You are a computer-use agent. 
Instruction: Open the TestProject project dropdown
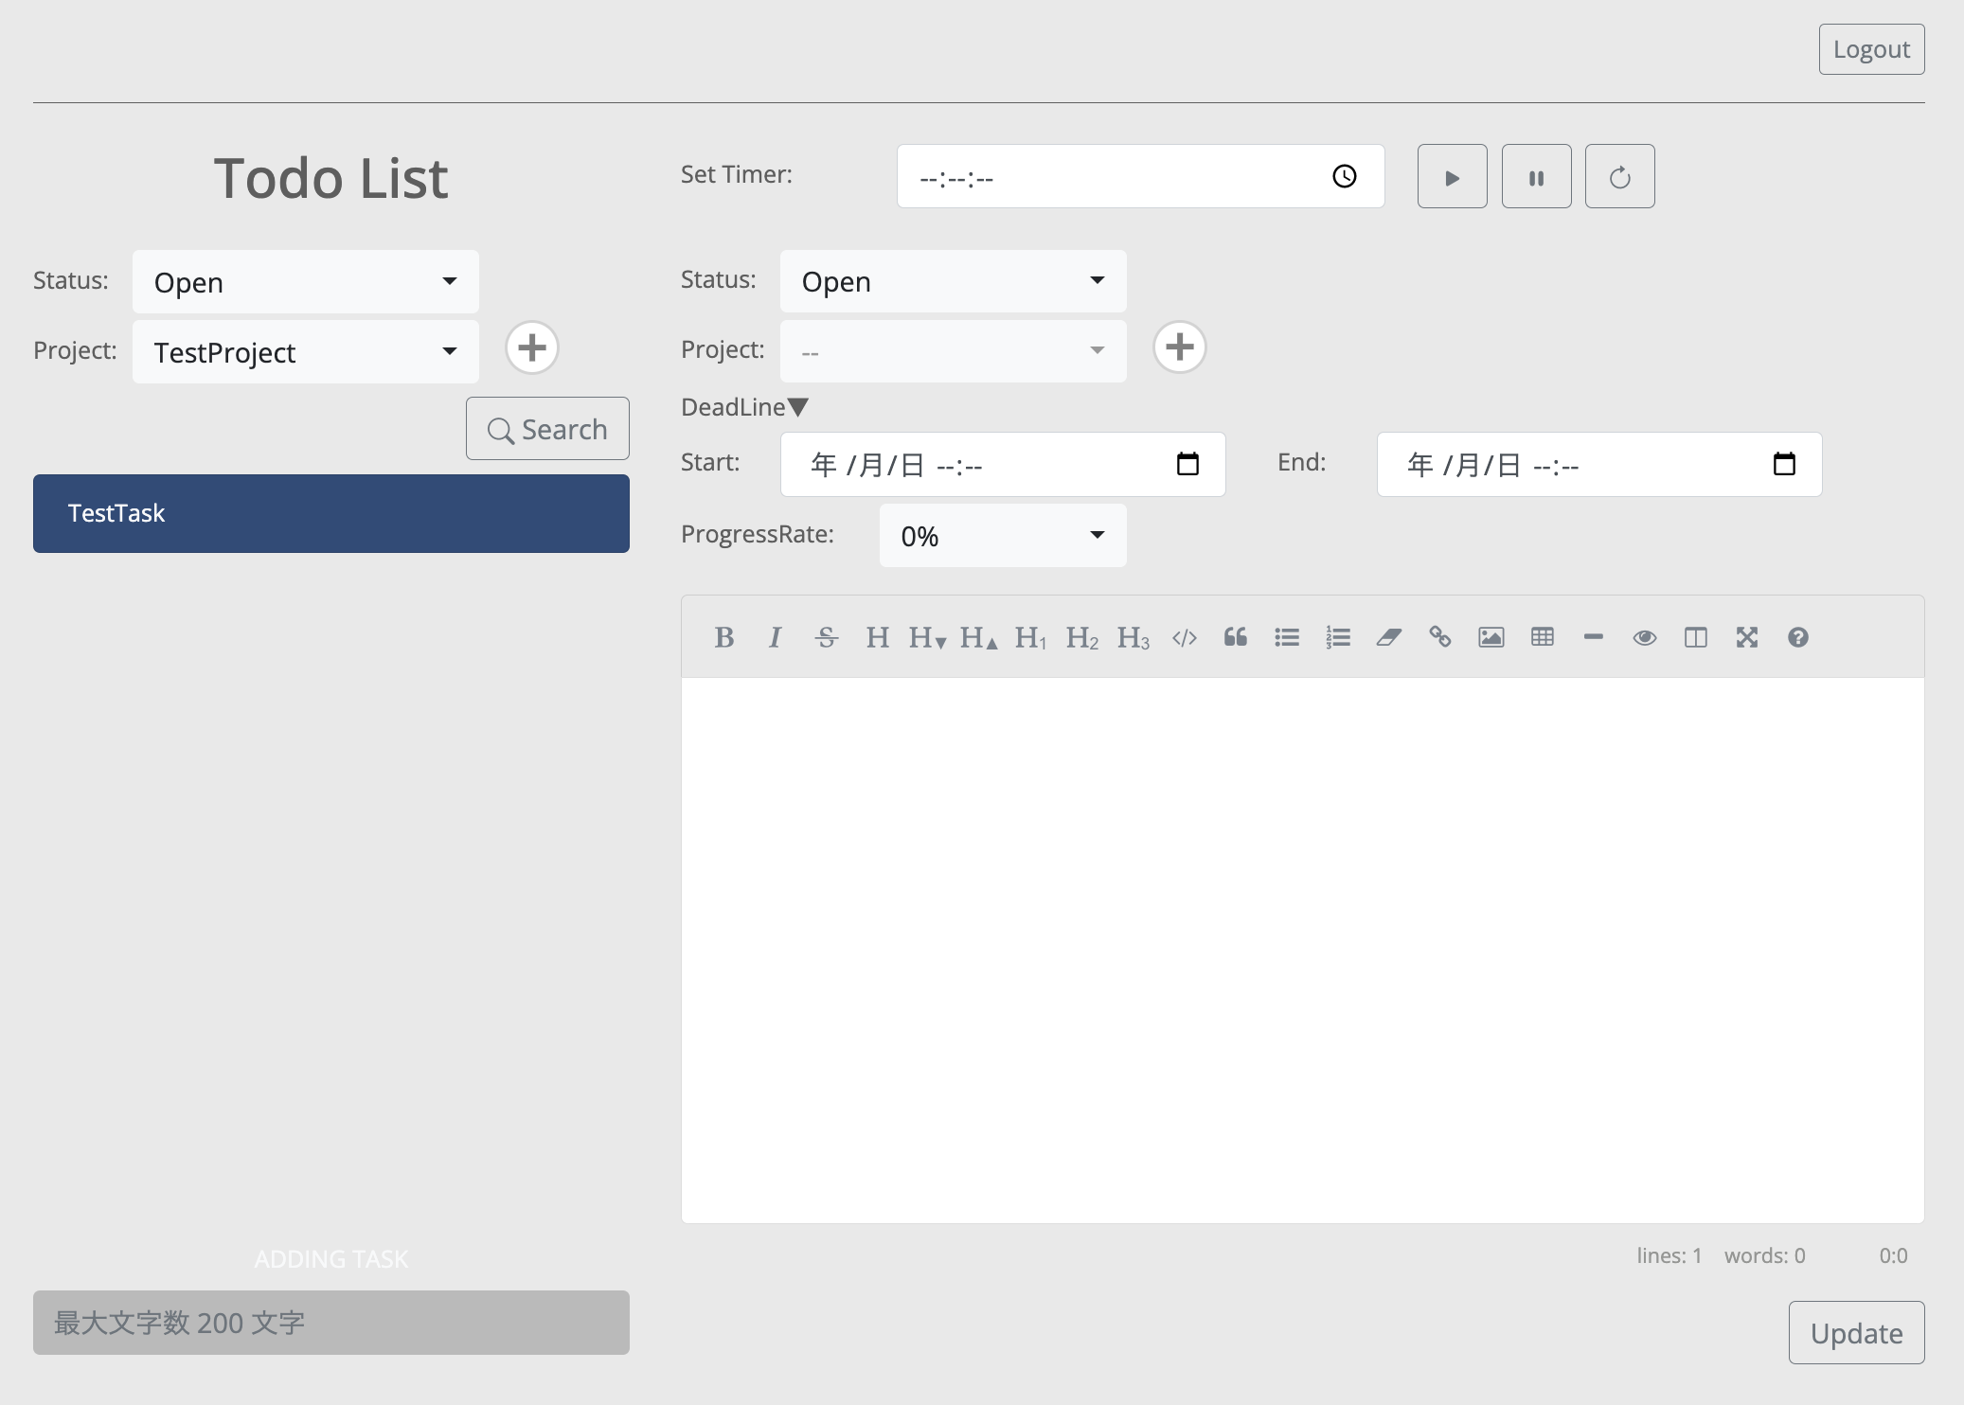[x=305, y=351]
